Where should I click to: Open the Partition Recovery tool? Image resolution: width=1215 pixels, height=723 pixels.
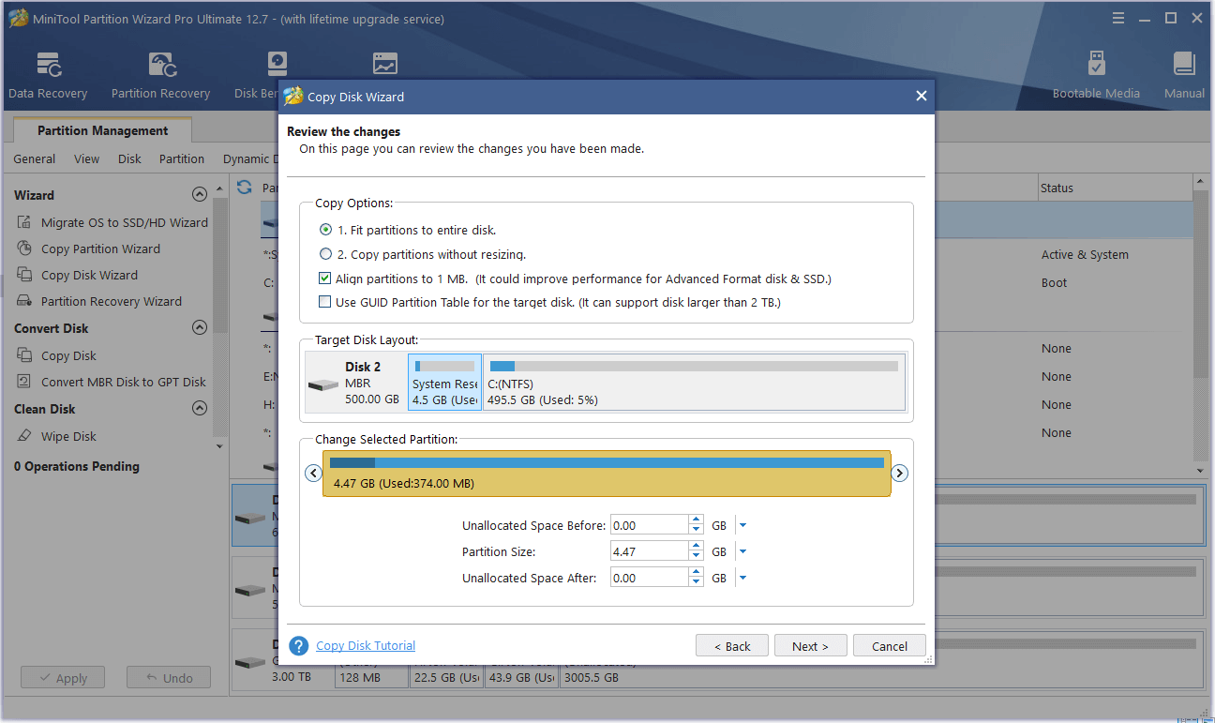[x=159, y=73]
